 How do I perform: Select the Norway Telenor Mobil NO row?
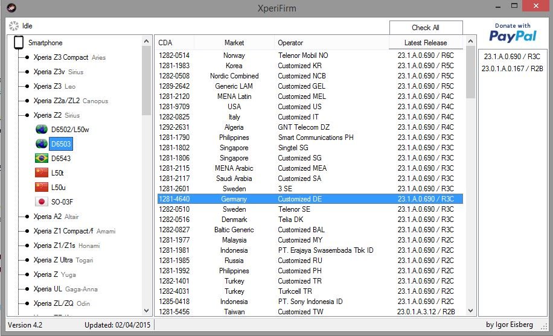(310, 55)
